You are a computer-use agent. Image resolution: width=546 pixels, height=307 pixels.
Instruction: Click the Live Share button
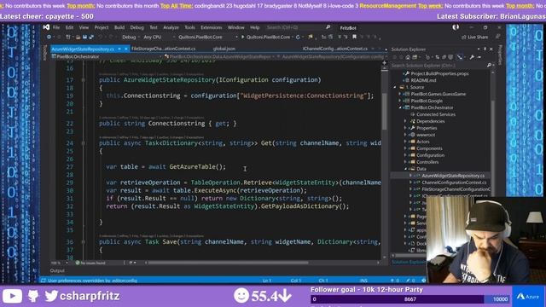(474, 37)
